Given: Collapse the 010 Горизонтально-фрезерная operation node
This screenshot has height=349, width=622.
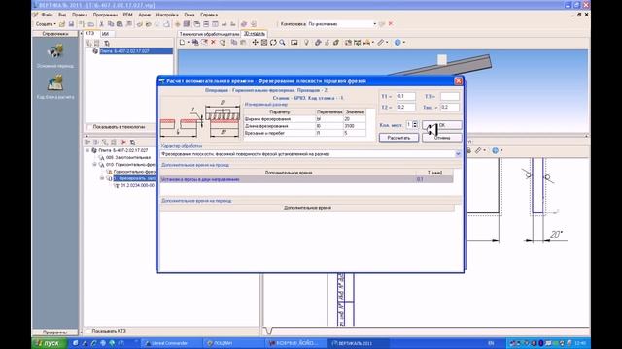Looking at the screenshot, I should (95, 164).
